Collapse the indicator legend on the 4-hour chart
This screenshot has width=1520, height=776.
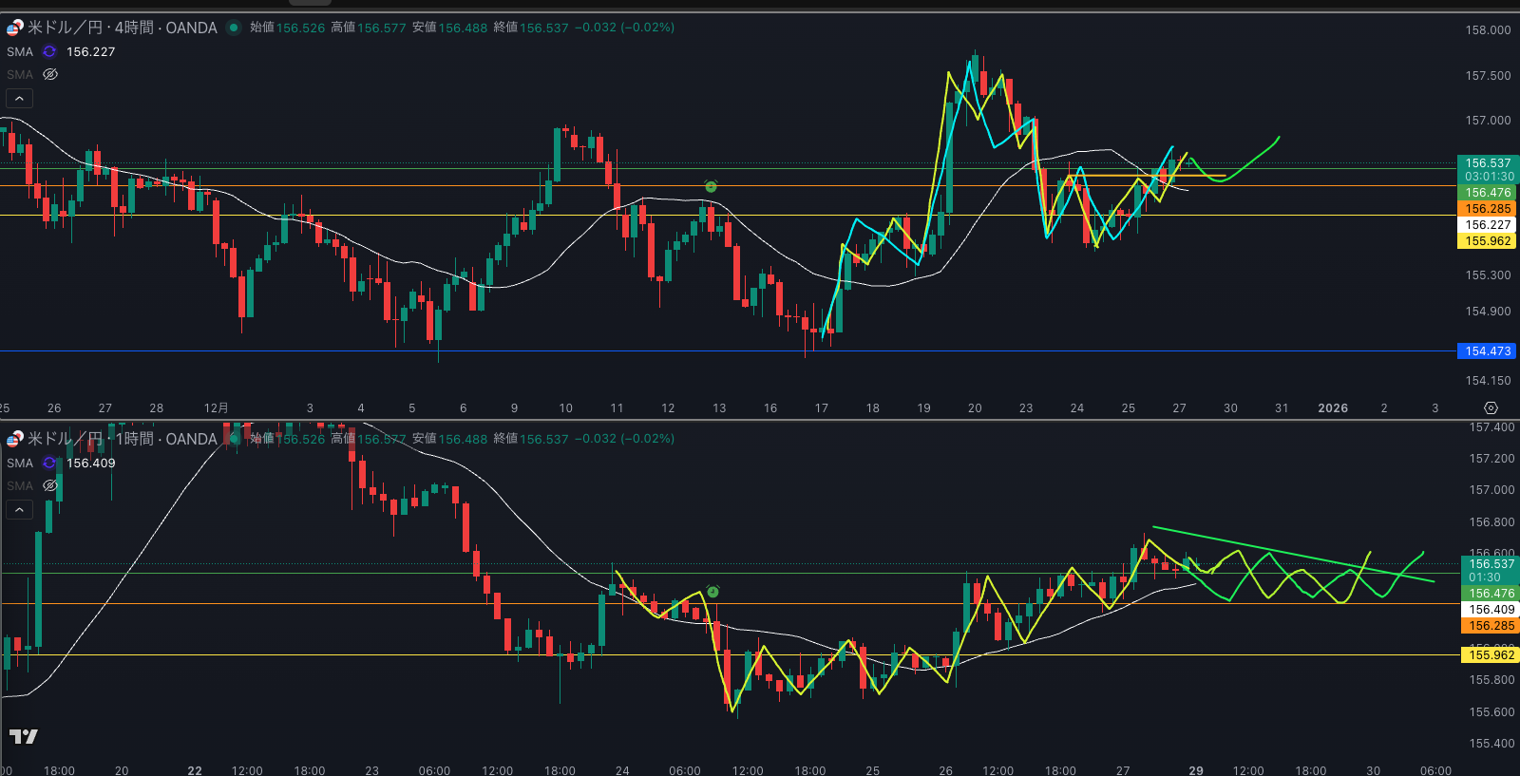click(19, 99)
